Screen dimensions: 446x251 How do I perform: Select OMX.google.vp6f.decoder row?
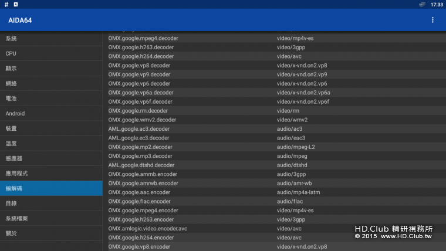277,102
